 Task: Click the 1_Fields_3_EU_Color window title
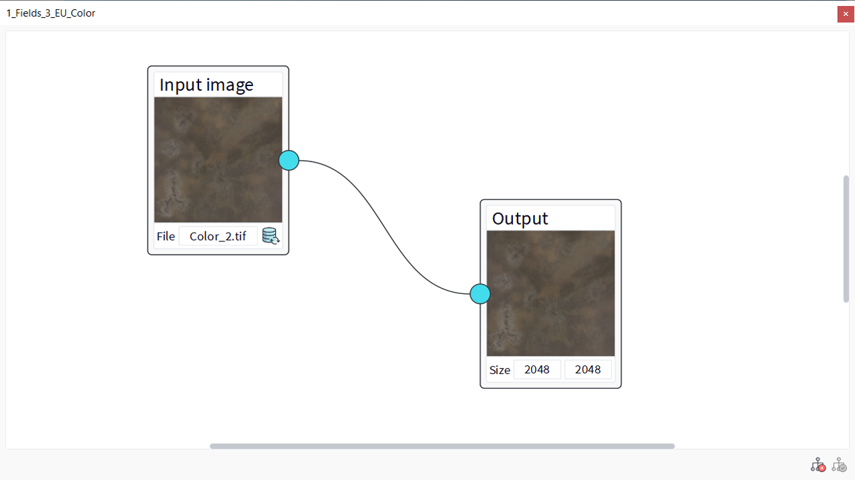click(x=51, y=13)
